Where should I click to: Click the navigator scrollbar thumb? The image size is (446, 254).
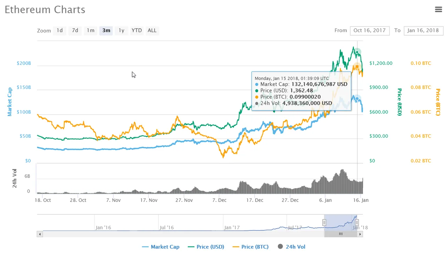click(341, 234)
